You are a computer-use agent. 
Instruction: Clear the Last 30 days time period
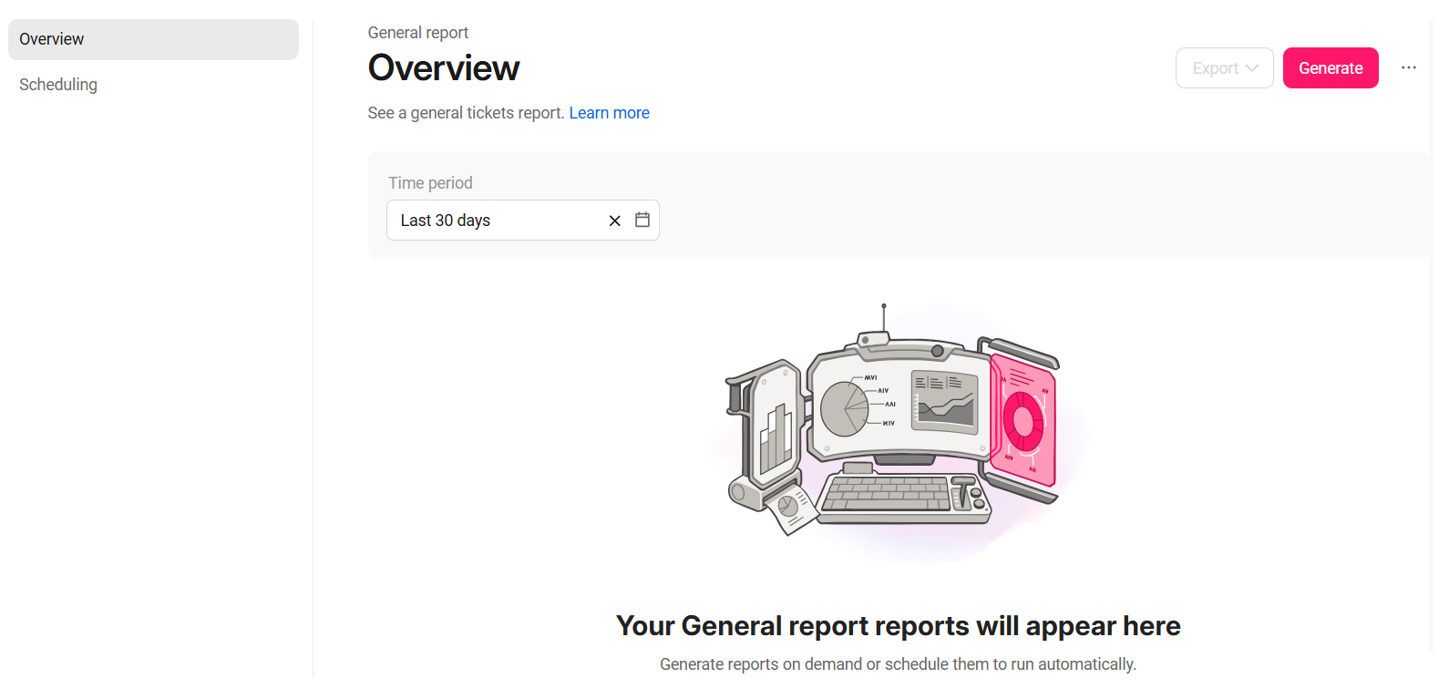click(x=614, y=221)
